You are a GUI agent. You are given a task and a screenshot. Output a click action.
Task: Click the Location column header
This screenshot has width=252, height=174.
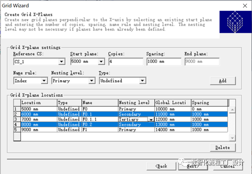(39, 102)
